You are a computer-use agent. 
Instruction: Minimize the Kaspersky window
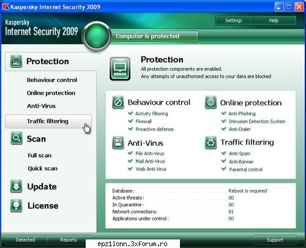click(x=279, y=7)
